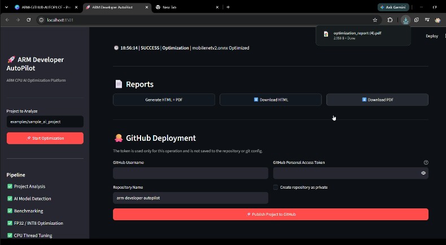Image resolution: width=446 pixels, height=245 pixels.
Task: Open the Streamlit main menu dots
Action: [444, 36]
